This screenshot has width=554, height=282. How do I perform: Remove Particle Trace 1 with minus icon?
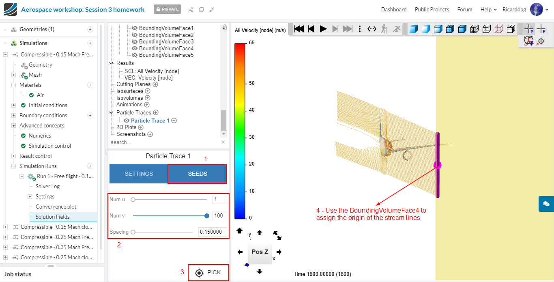pyautogui.click(x=174, y=121)
